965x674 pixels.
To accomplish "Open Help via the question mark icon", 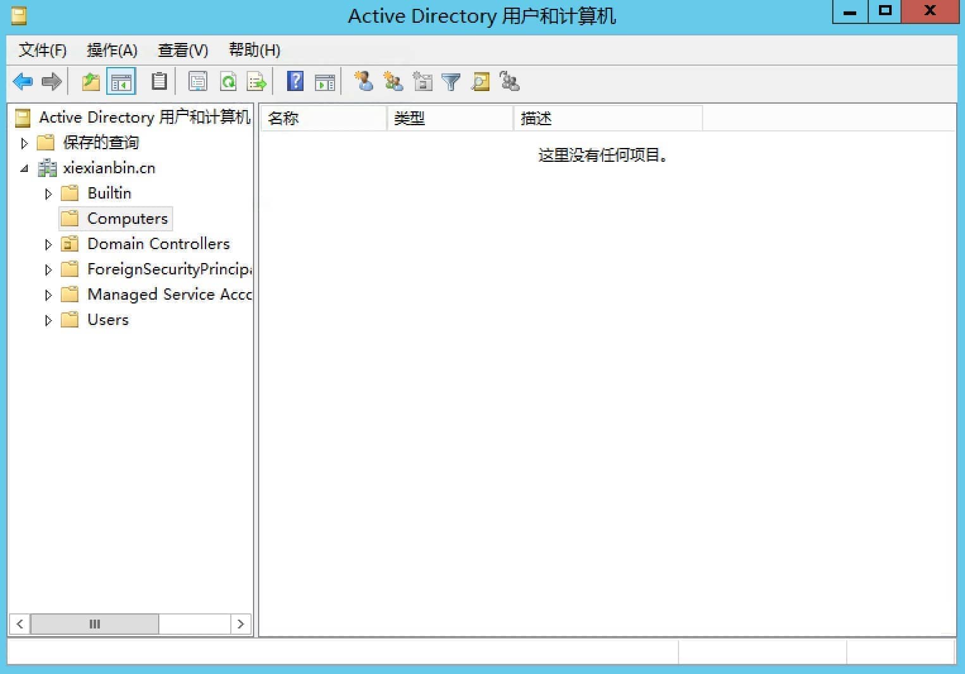I will point(295,82).
